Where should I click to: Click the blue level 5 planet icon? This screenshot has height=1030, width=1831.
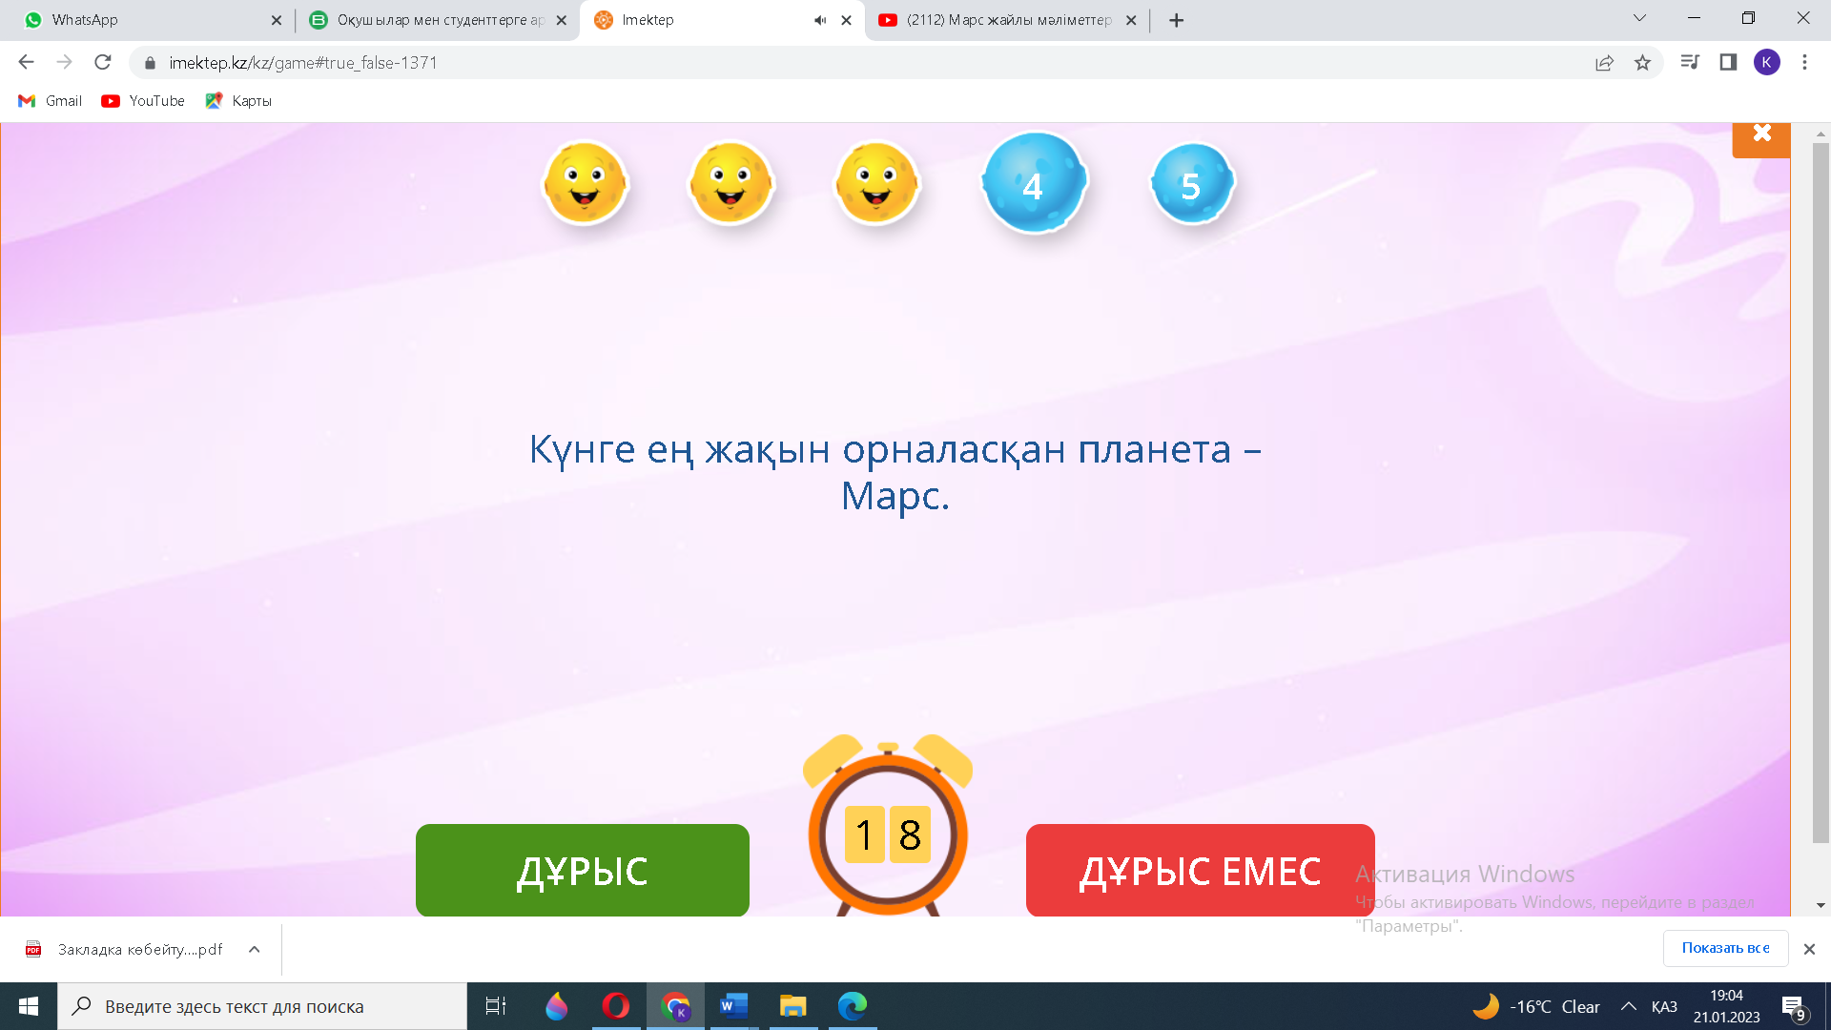(1192, 183)
